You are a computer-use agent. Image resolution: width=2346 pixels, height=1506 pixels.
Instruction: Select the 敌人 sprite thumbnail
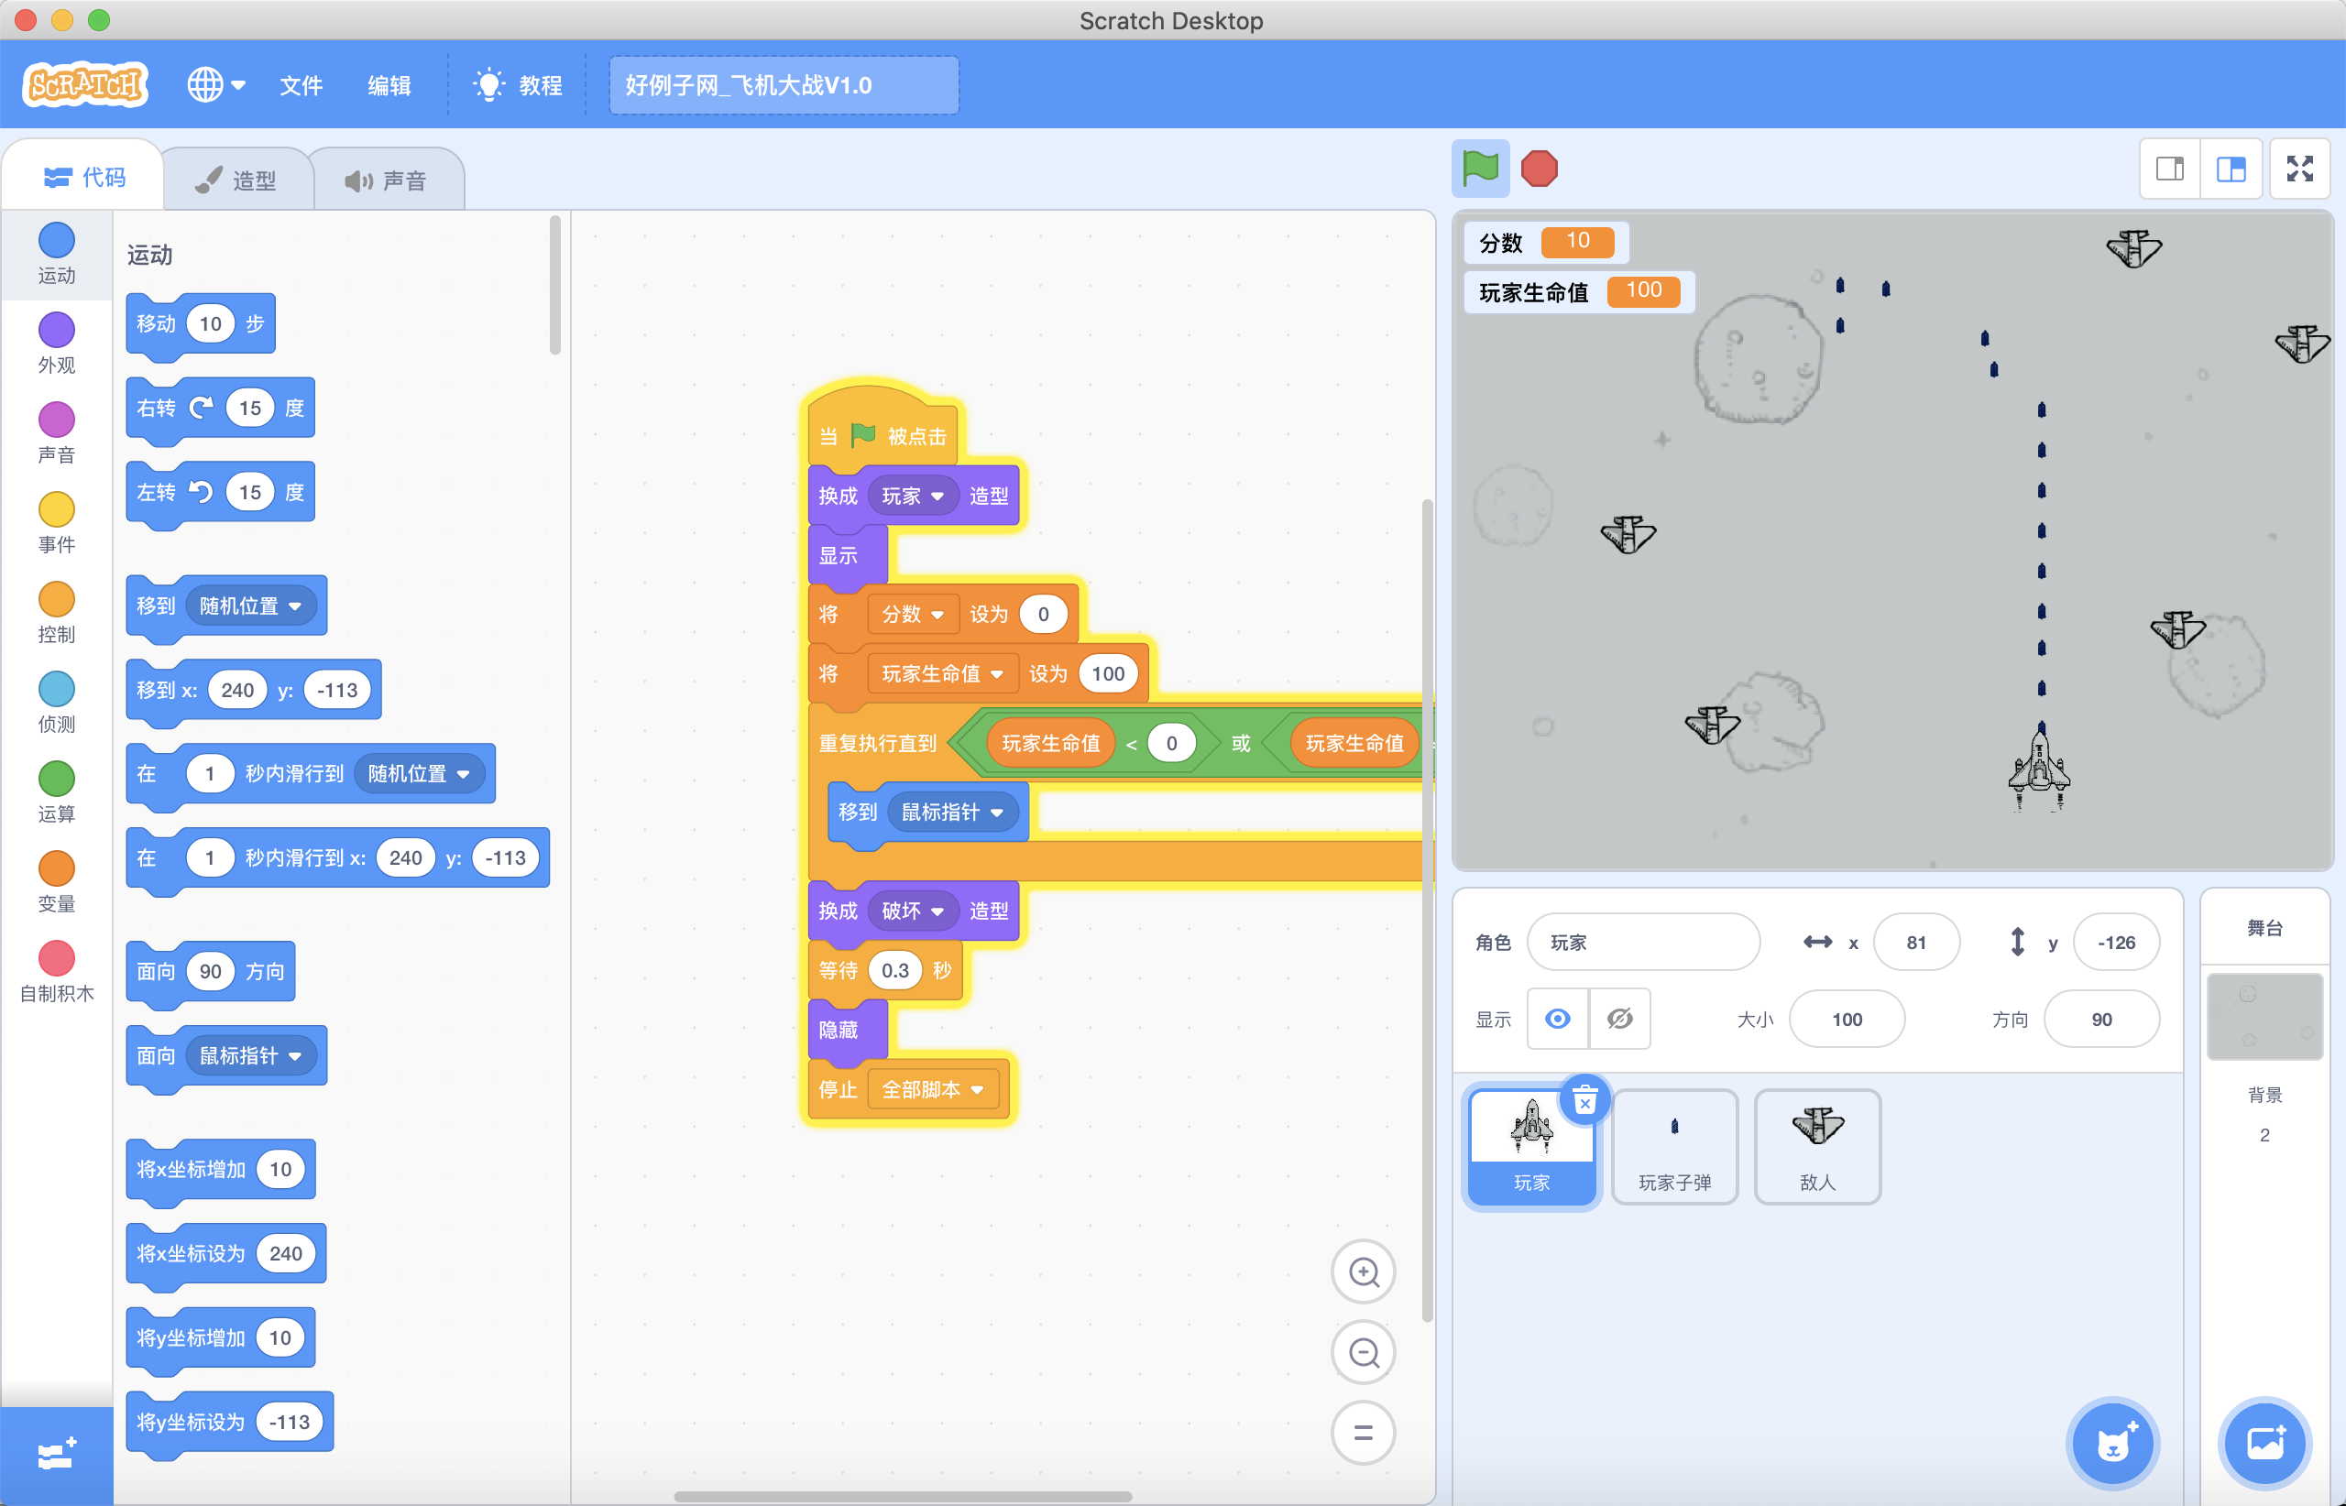tap(1818, 1146)
